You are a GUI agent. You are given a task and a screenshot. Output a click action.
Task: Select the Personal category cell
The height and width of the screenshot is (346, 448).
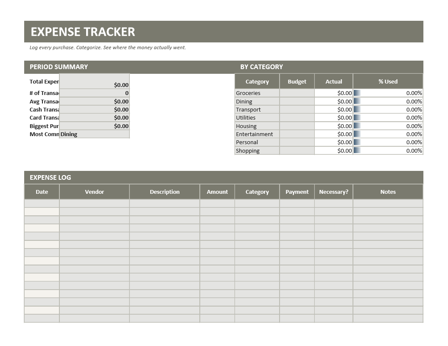pos(257,142)
